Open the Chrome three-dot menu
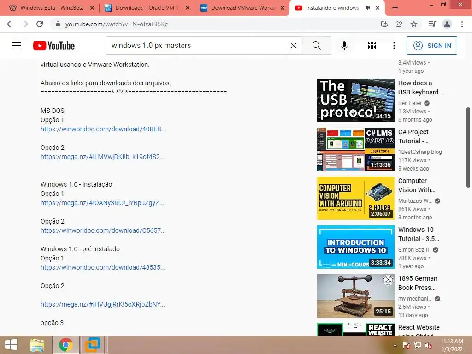 [x=462, y=24]
